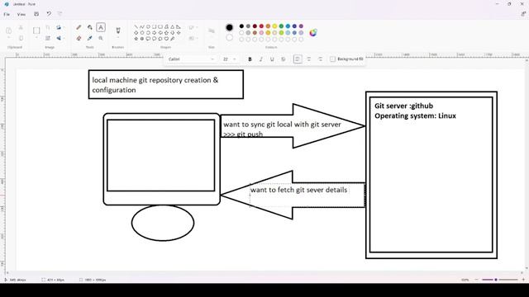Toggle Italic text formatting
Image resolution: width=529 pixels, height=297 pixels.
point(261,59)
